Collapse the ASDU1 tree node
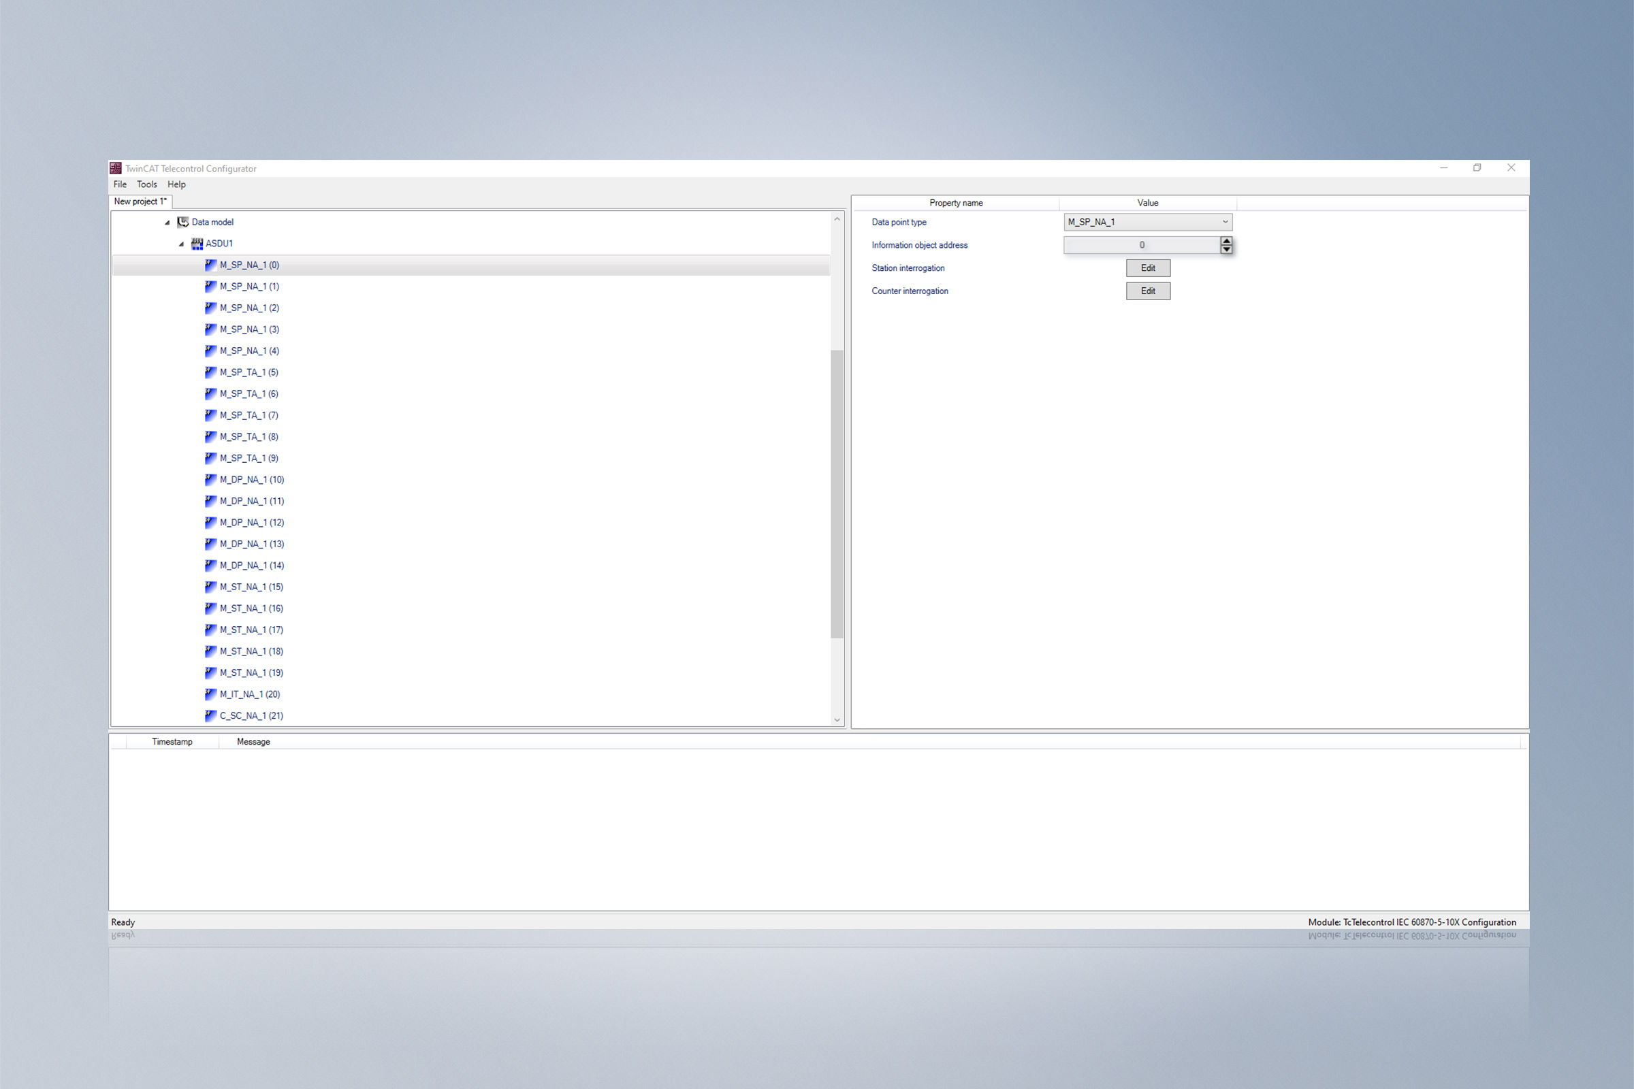Screen dimensions: 1634x1089 (181, 244)
